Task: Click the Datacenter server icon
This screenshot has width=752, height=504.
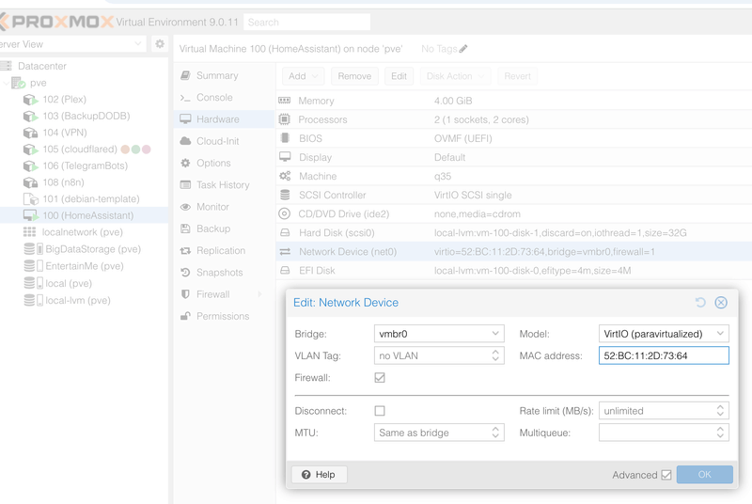Action: pyautogui.click(x=6, y=66)
